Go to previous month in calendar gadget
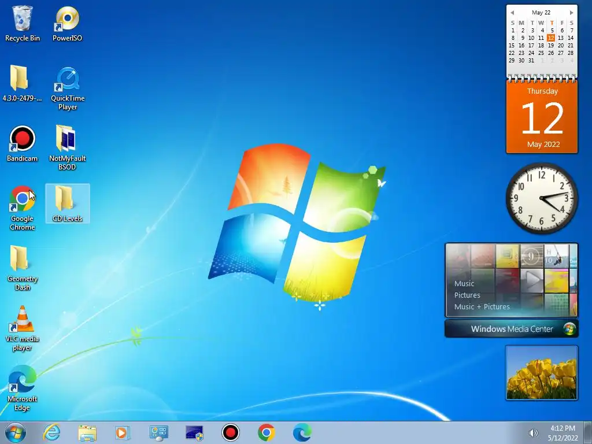 [512, 13]
